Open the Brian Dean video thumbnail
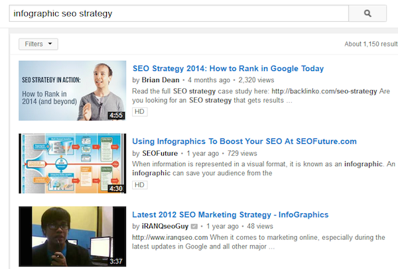The width and height of the screenshot is (398, 269). (72, 90)
